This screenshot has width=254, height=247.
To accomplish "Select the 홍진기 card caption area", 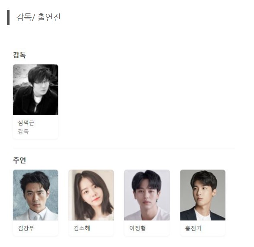I will pyautogui.click(x=203, y=228).
